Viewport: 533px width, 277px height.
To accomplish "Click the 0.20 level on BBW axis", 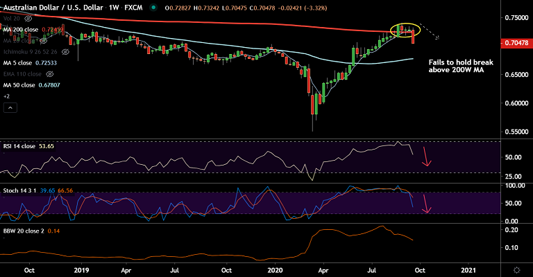I will (511, 230).
